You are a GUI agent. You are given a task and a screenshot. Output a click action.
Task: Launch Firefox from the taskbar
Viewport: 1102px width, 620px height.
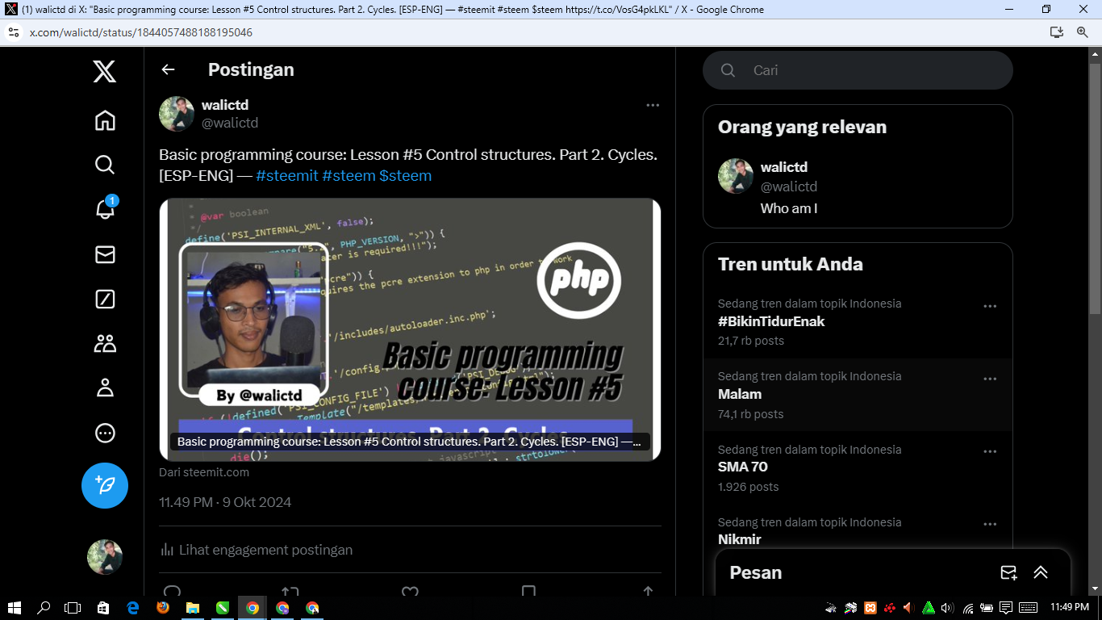163,608
